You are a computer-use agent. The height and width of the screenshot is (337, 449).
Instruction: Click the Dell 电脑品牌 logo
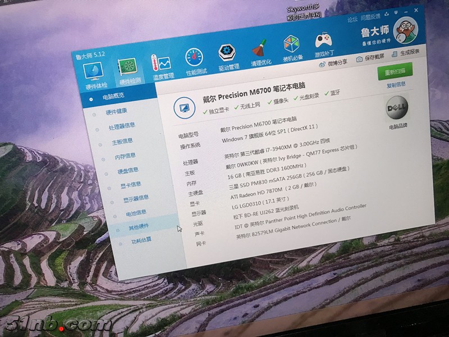(397, 110)
